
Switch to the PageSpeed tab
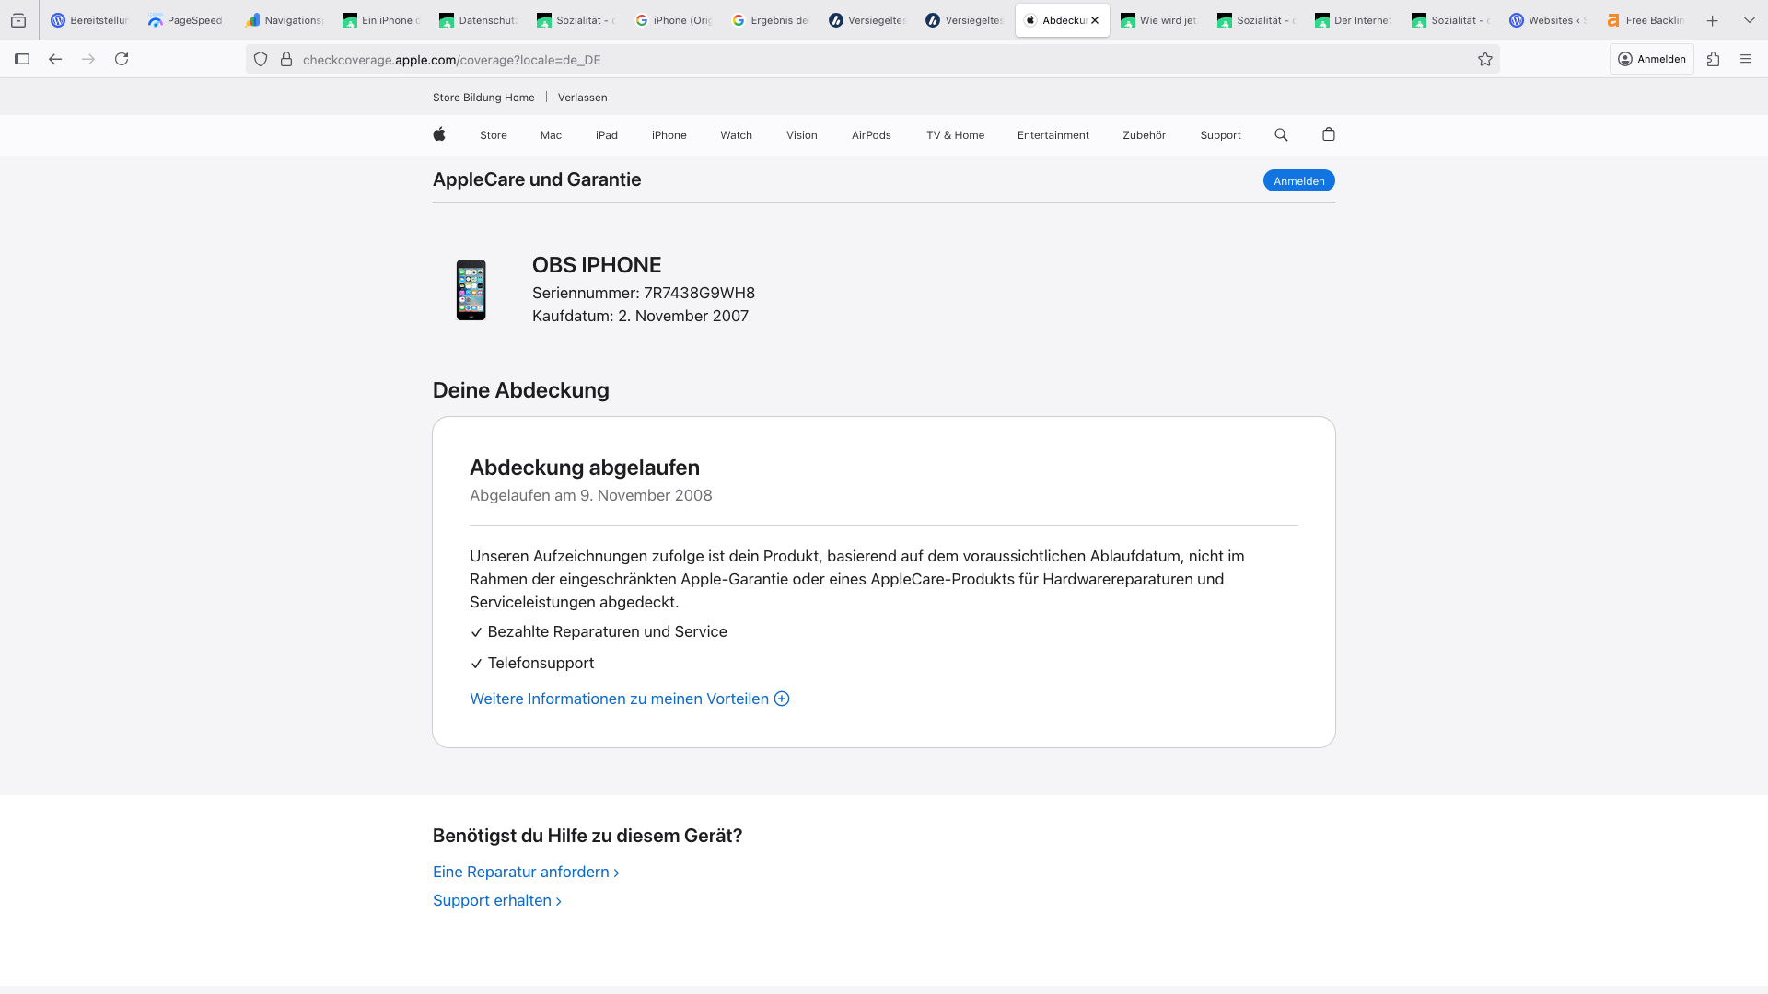coord(185,20)
